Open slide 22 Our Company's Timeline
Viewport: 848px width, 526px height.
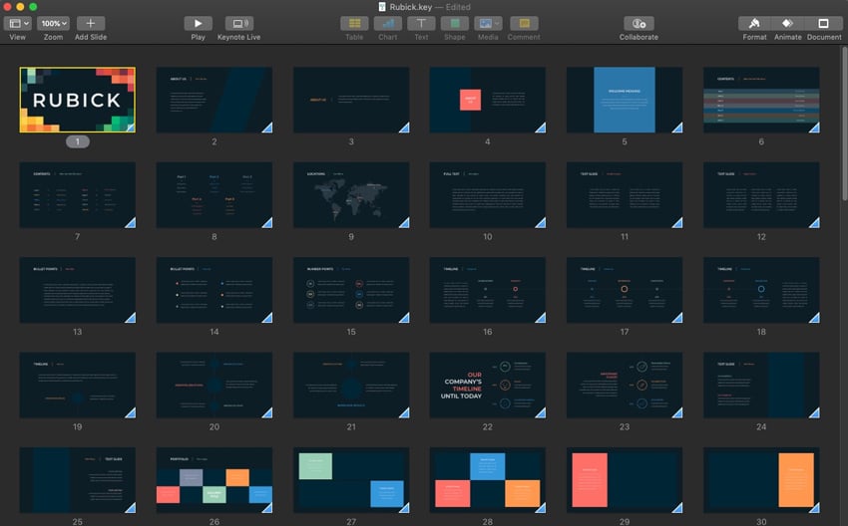[x=487, y=385]
